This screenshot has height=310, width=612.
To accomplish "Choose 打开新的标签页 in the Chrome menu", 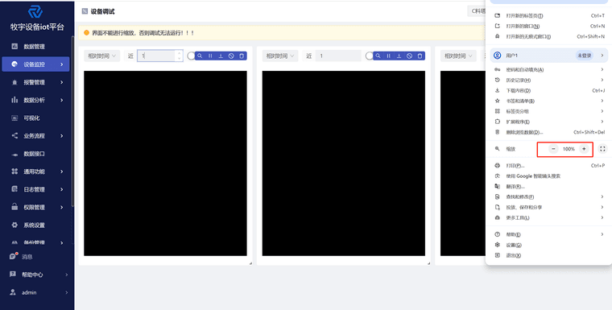I will (x=548, y=16).
